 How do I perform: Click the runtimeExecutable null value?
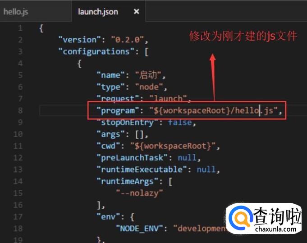pyautogui.click(x=206, y=170)
